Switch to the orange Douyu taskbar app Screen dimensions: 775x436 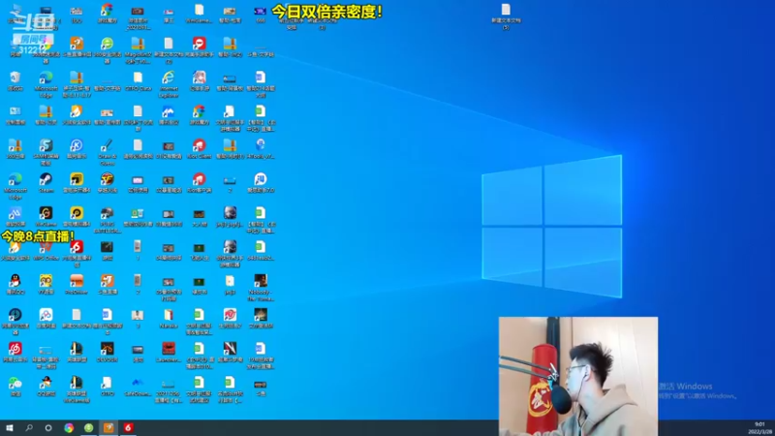click(x=108, y=427)
